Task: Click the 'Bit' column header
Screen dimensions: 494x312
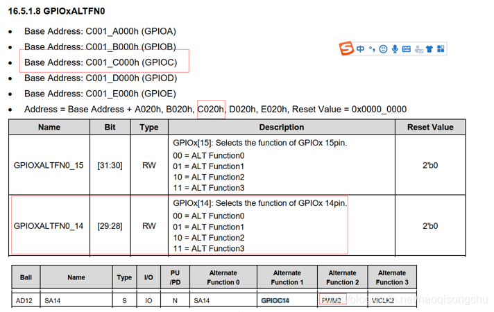Action: point(110,127)
